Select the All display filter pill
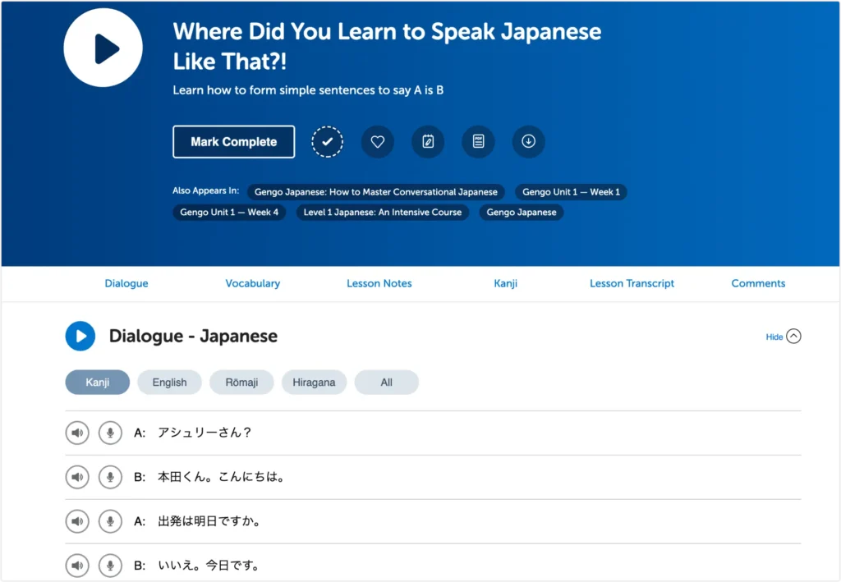The image size is (841, 582). coord(387,382)
